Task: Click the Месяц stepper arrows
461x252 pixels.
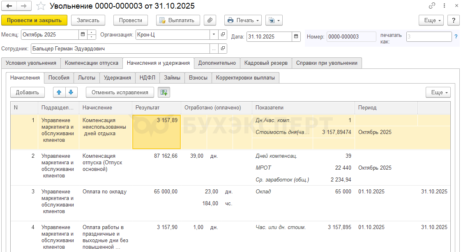Action: pos(92,35)
